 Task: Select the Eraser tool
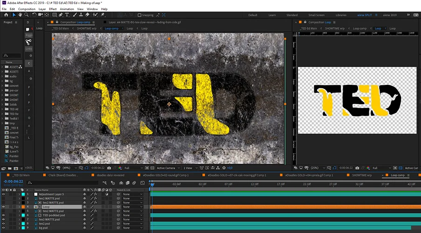coord(87,15)
